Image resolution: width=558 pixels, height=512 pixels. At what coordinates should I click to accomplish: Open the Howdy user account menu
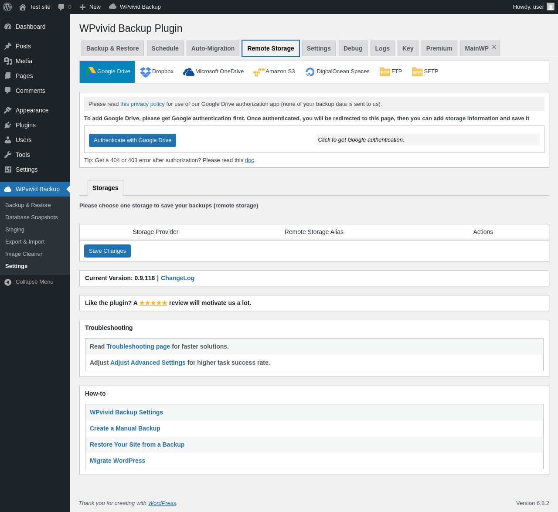[x=533, y=7]
